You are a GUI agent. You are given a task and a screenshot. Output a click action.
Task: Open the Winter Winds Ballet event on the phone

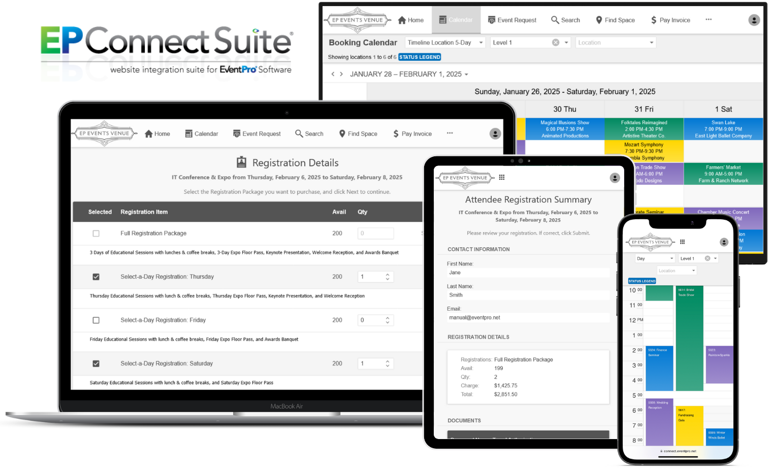coord(720,437)
